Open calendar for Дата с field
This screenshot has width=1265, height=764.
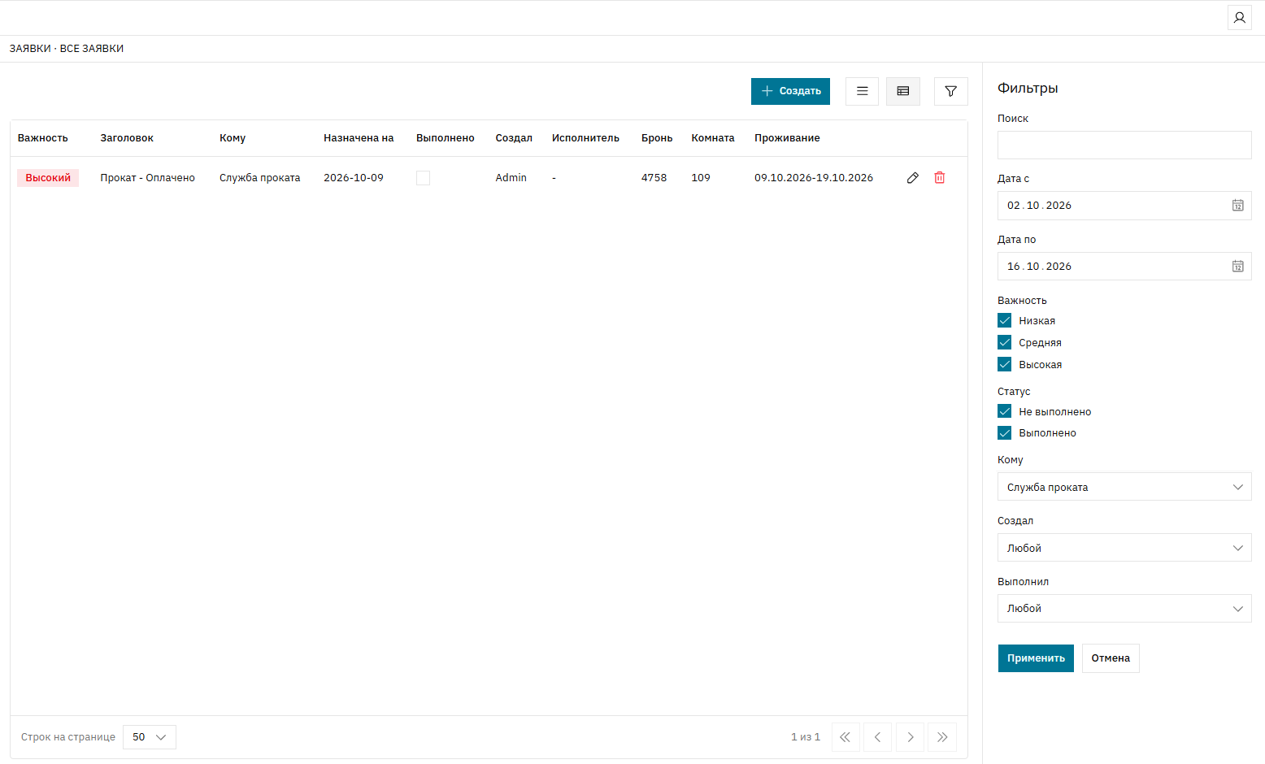[1237, 206]
